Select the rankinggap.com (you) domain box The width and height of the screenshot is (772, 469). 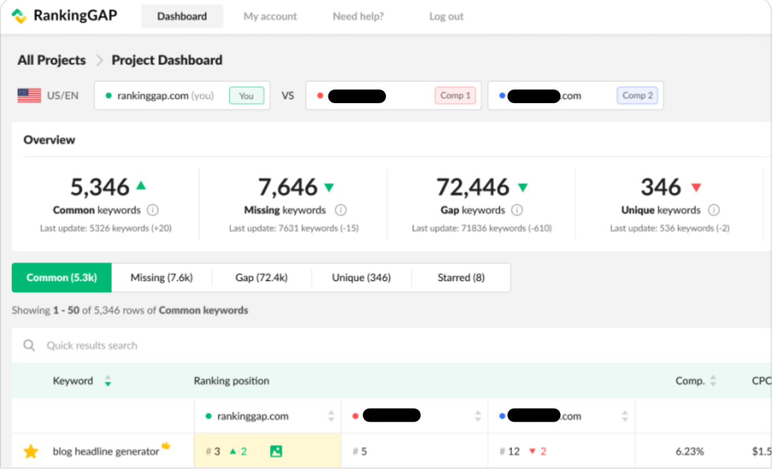(x=182, y=95)
